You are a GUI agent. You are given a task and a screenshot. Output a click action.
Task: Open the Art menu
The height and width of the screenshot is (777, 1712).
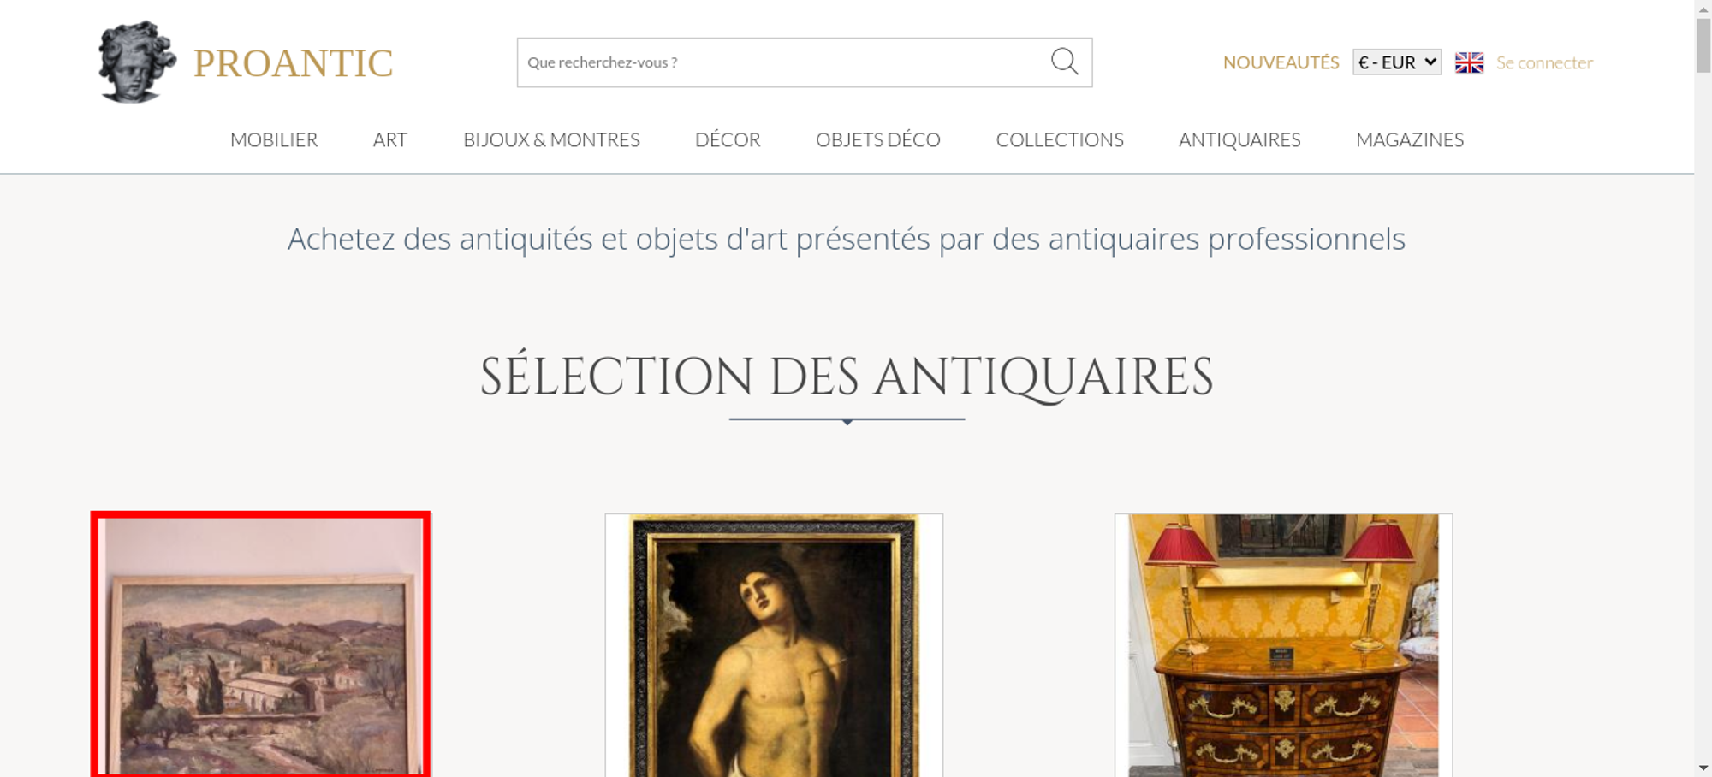point(390,139)
